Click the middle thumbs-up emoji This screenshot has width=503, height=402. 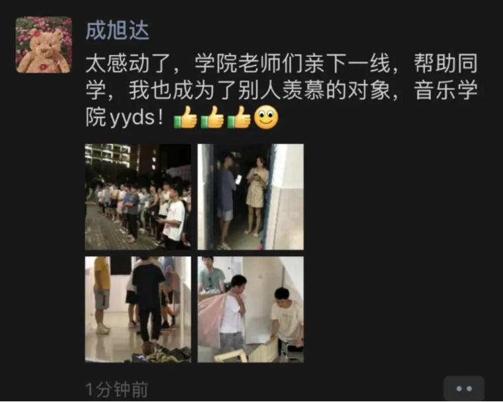[x=212, y=117]
